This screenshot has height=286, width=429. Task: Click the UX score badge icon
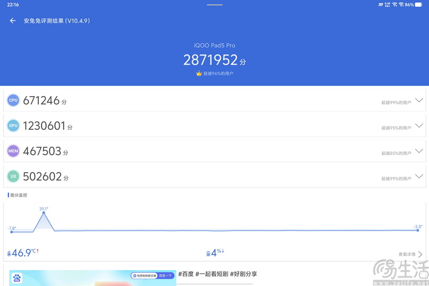pos(13,176)
